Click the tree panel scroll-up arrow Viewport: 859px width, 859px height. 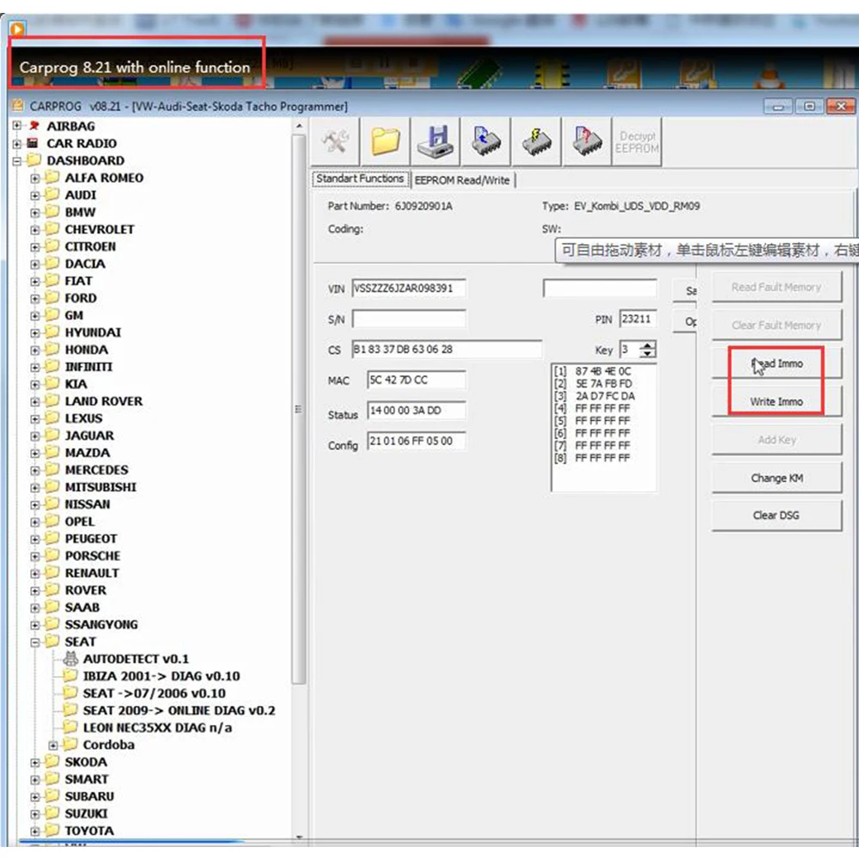click(299, 126)
